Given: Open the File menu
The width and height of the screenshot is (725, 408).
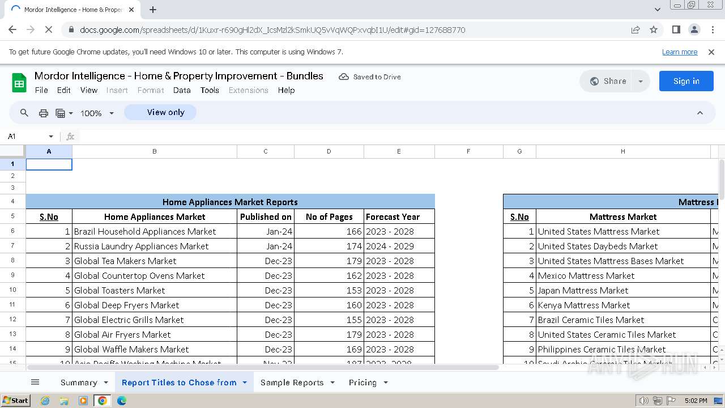Looking at the screenshot, I should [x=41, y=90].
